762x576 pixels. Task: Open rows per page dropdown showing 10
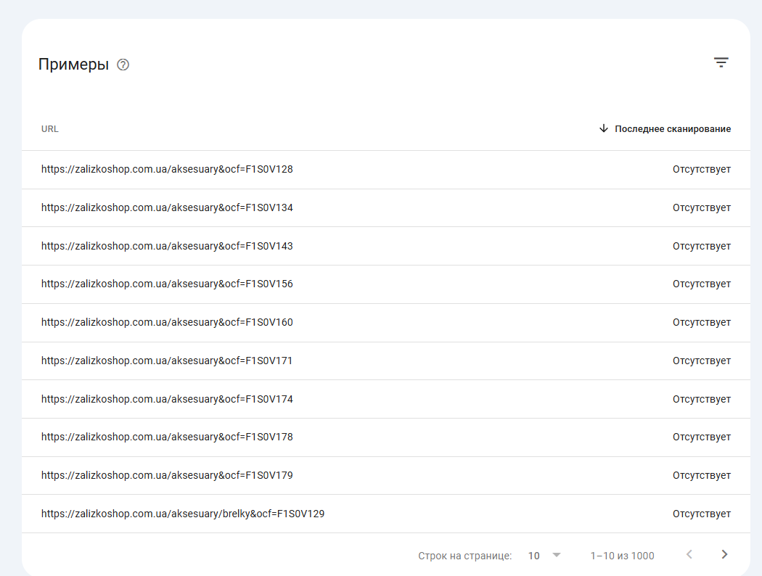pos(544,556)
